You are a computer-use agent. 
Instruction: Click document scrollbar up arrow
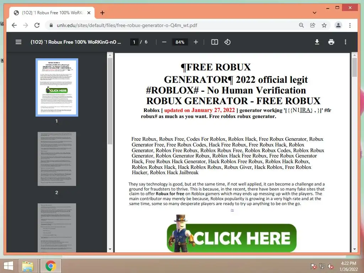(354, 55)
